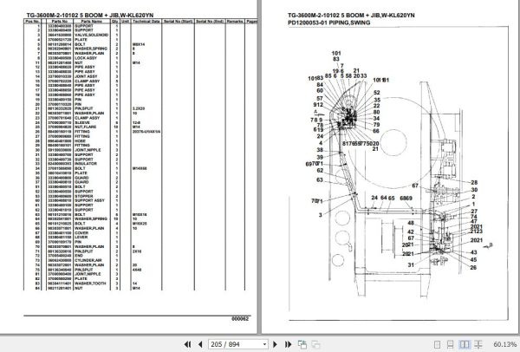Select the 'CYLINDER,AIR' parts name

(x=88, y=260)
